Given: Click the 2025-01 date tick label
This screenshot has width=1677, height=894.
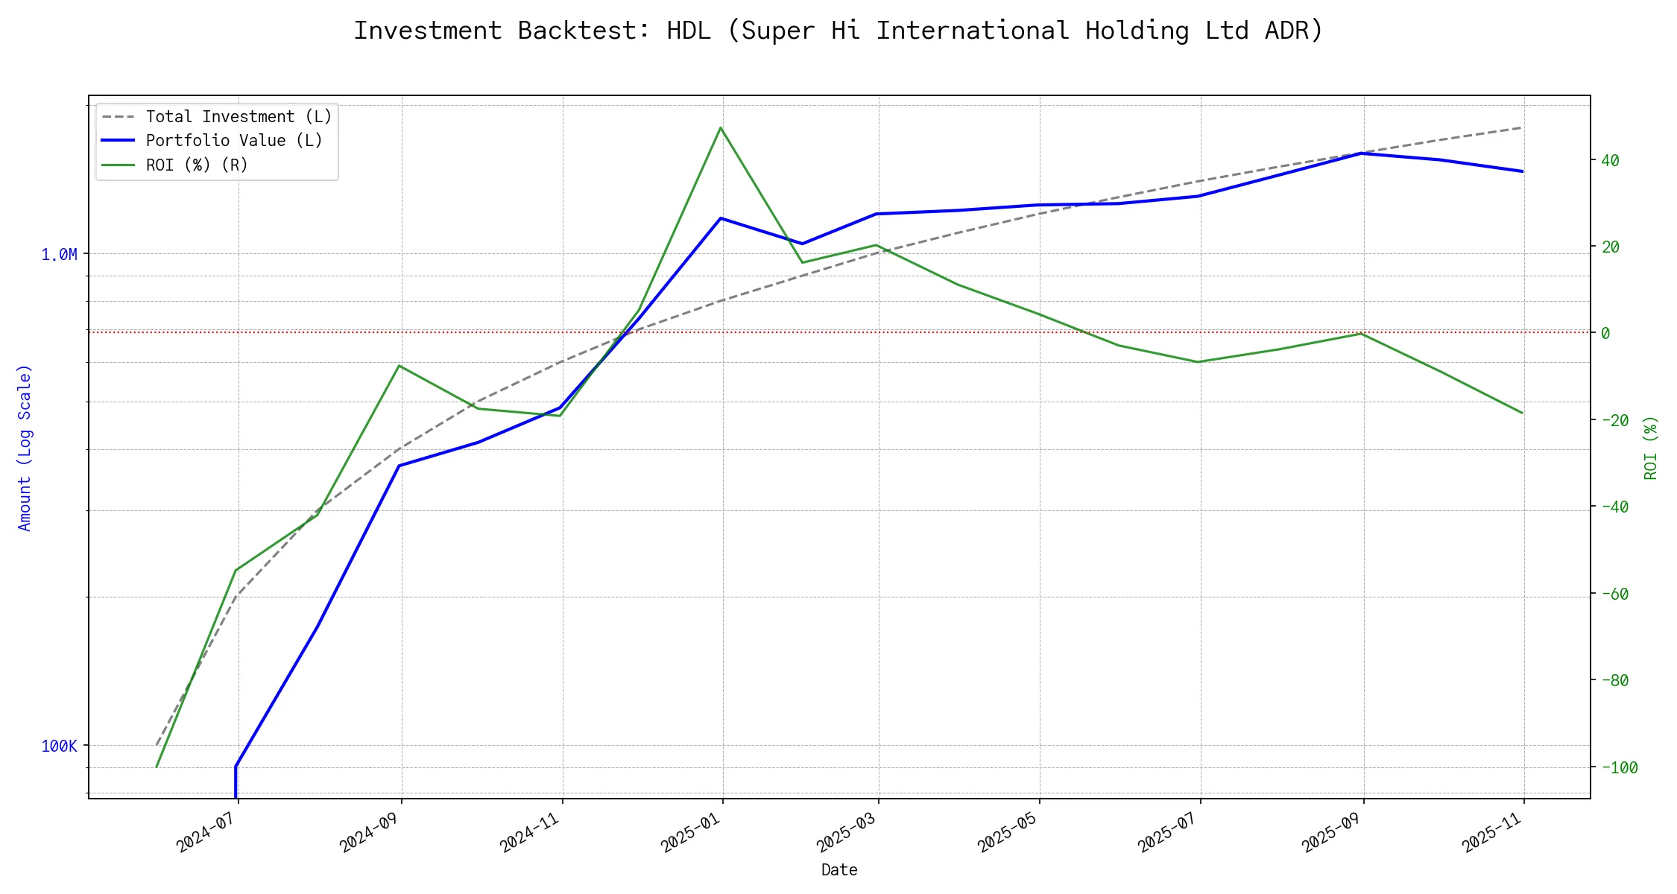Looking at the screenshot, I should coord(691,831).
